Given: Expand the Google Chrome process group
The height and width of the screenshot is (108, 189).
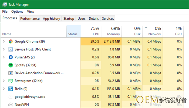Looking at the screenshot, I should [4, 42].
